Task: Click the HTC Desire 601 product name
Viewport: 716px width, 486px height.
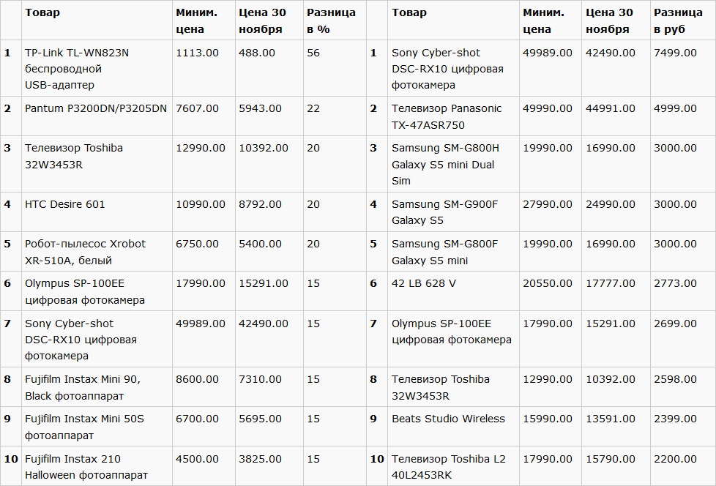Action: point(65,204)
